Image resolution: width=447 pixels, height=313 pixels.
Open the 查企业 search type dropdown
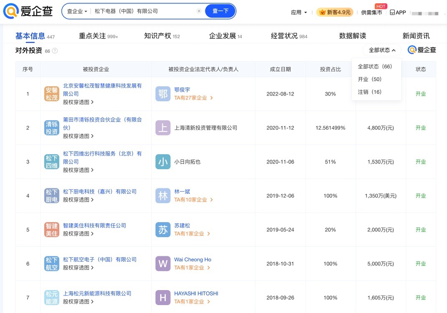(x=77, y=11)
